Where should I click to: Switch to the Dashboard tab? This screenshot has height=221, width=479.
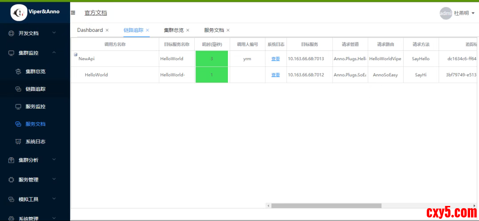click(x=90, y=30)
